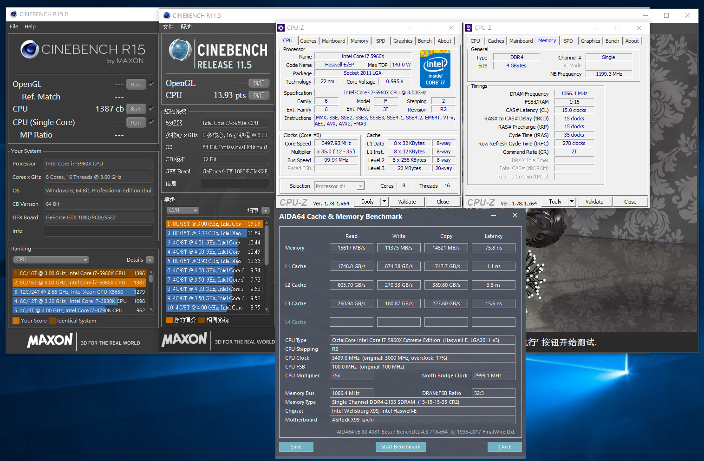Viewport: 704px width, 461px height.
Task: Open the 文件 menu in Cinebench R11.5
Action: click(x=168, y=27)
